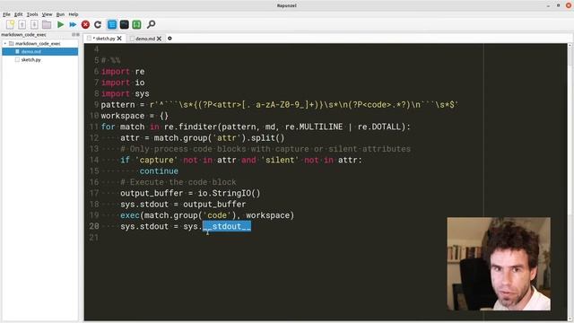The image size is (574, 323).
Task: Click the blue fast-forward run icon
Action: 73,24
